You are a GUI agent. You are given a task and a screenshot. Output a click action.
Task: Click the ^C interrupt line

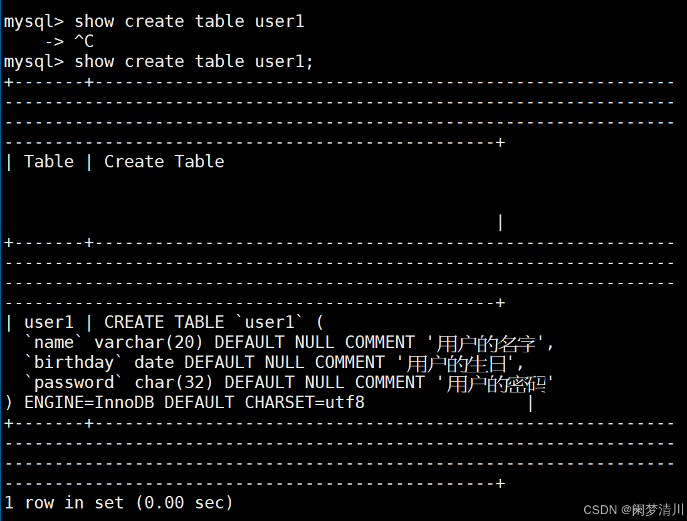[70, 41]
